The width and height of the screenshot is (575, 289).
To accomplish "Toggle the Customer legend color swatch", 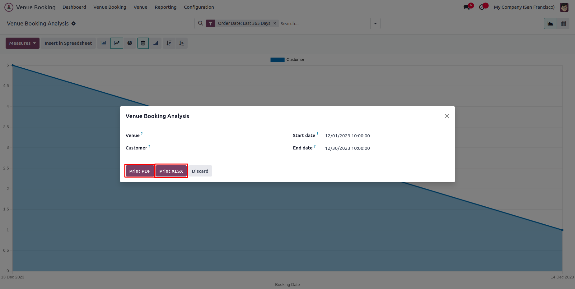I will coord(278,60).
